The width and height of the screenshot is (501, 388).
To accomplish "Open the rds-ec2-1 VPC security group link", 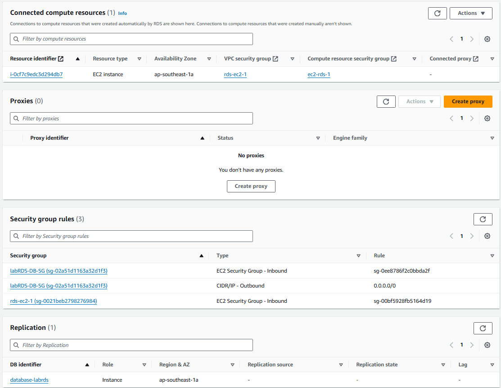I will click(x=235, y=74).
